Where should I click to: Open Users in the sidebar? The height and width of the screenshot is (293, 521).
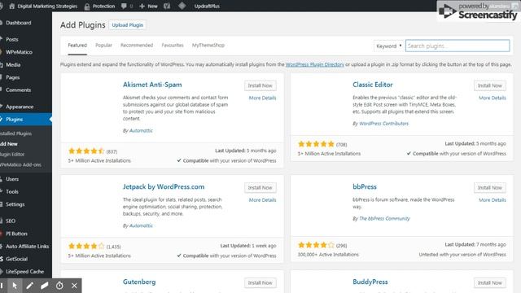(x=12, y=179)
